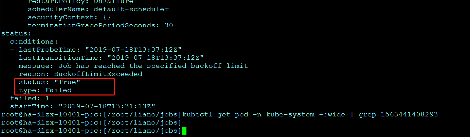Screen dimensions: 470x137
Task: Click the startTime timestamp value
Action: tap(107, 106)
